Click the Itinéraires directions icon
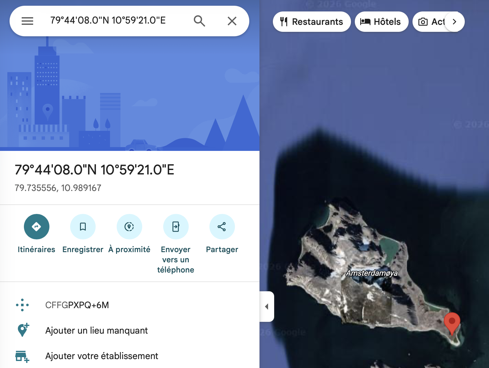489x368 pixels. pos(36,227)
